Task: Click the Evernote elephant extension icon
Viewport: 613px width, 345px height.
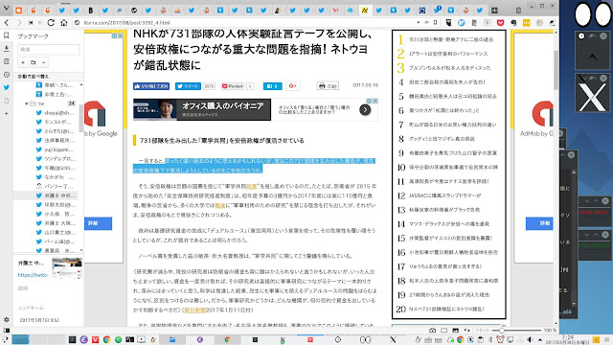Action: click(513, 23)
